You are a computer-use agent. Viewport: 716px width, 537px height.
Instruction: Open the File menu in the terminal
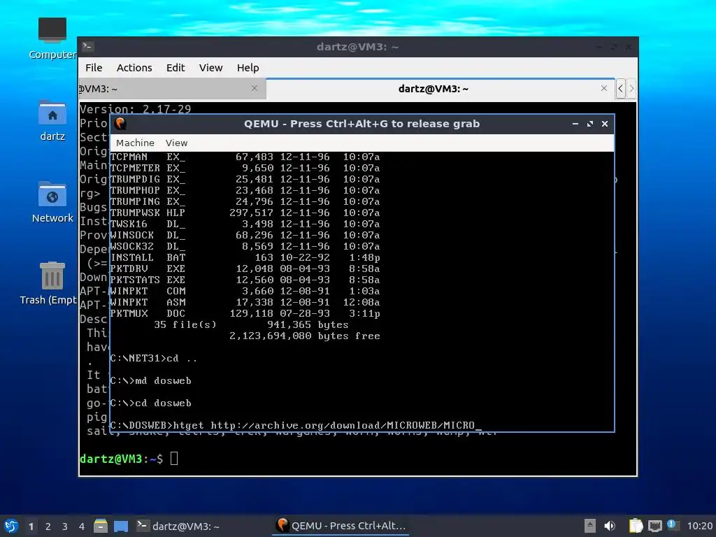(94, 68)
